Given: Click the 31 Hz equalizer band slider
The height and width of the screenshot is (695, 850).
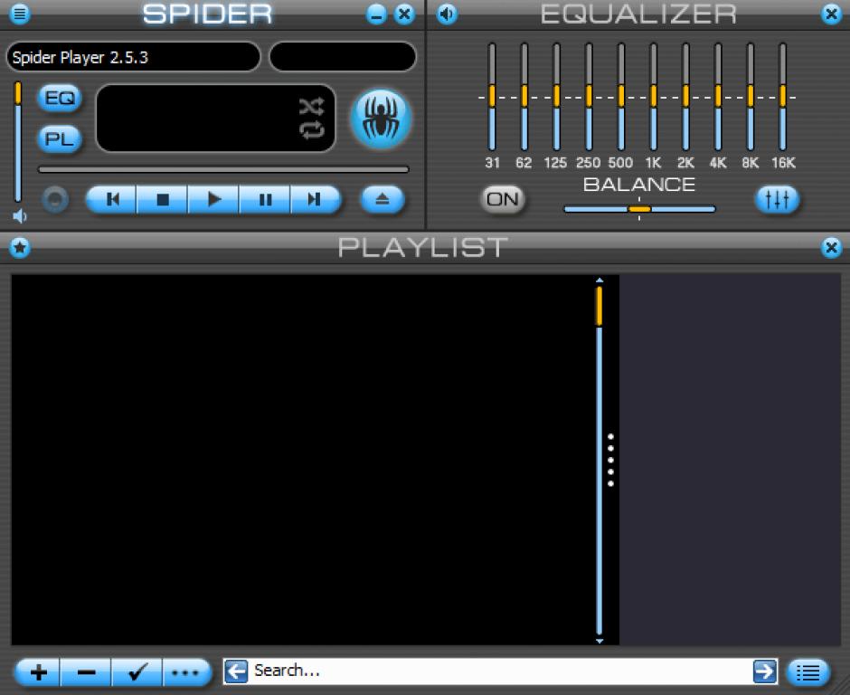Looking at the screenshot, I should click(x=492, y=97).
